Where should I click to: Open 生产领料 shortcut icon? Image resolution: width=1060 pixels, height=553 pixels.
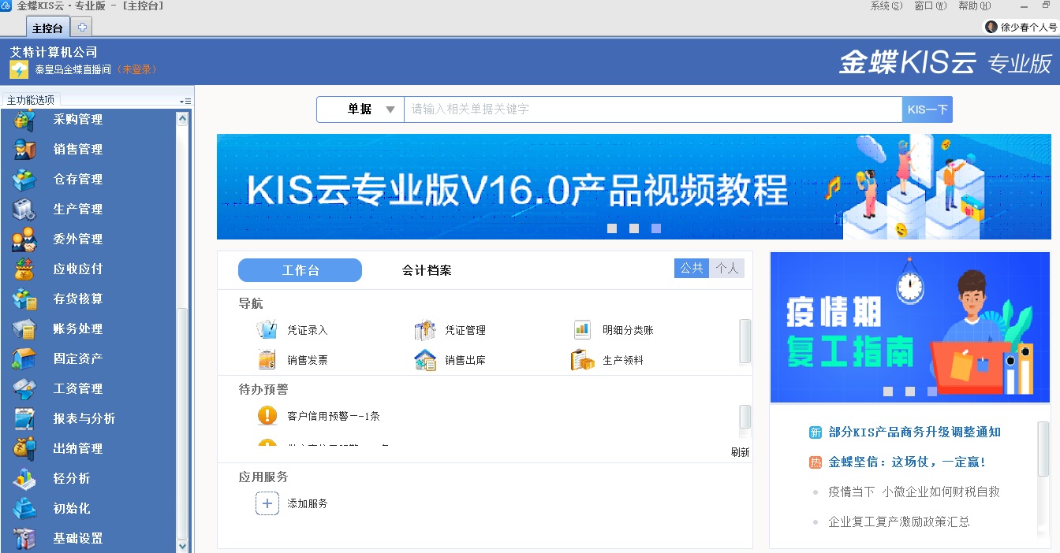(x=582, y=360)
